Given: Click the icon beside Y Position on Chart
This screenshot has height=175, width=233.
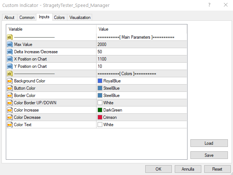Looking at the screenshot, I should [x=10, y=66].
